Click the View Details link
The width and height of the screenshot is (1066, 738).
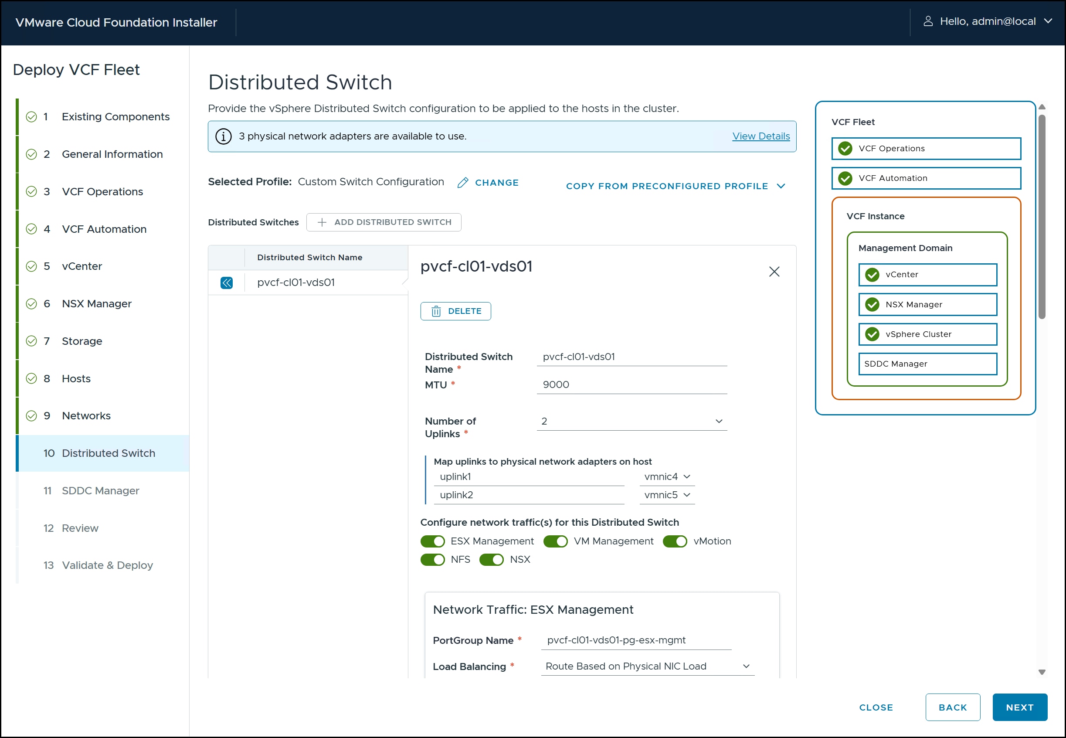[x=761, y=136]
